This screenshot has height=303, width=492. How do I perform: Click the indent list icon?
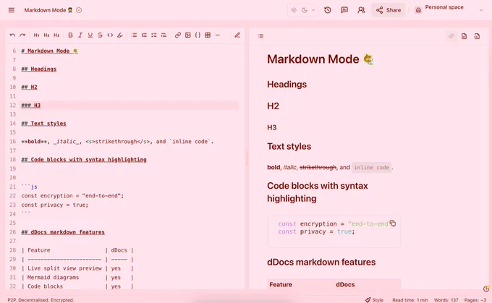tap(164, 35)
